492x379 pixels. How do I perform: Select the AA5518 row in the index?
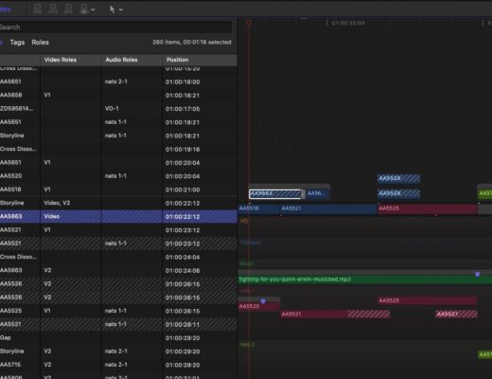118,189
